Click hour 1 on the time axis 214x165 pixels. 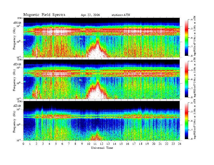tap(30, 144)
